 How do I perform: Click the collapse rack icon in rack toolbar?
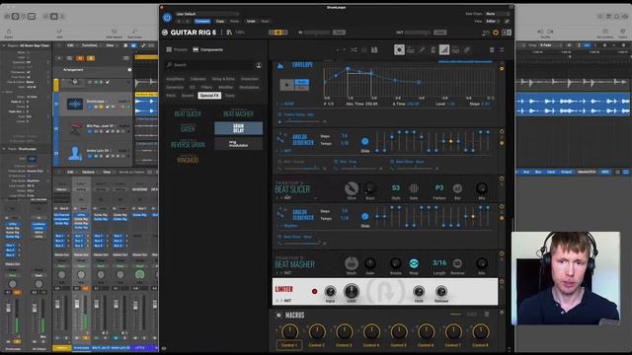[x=502, y=50]
